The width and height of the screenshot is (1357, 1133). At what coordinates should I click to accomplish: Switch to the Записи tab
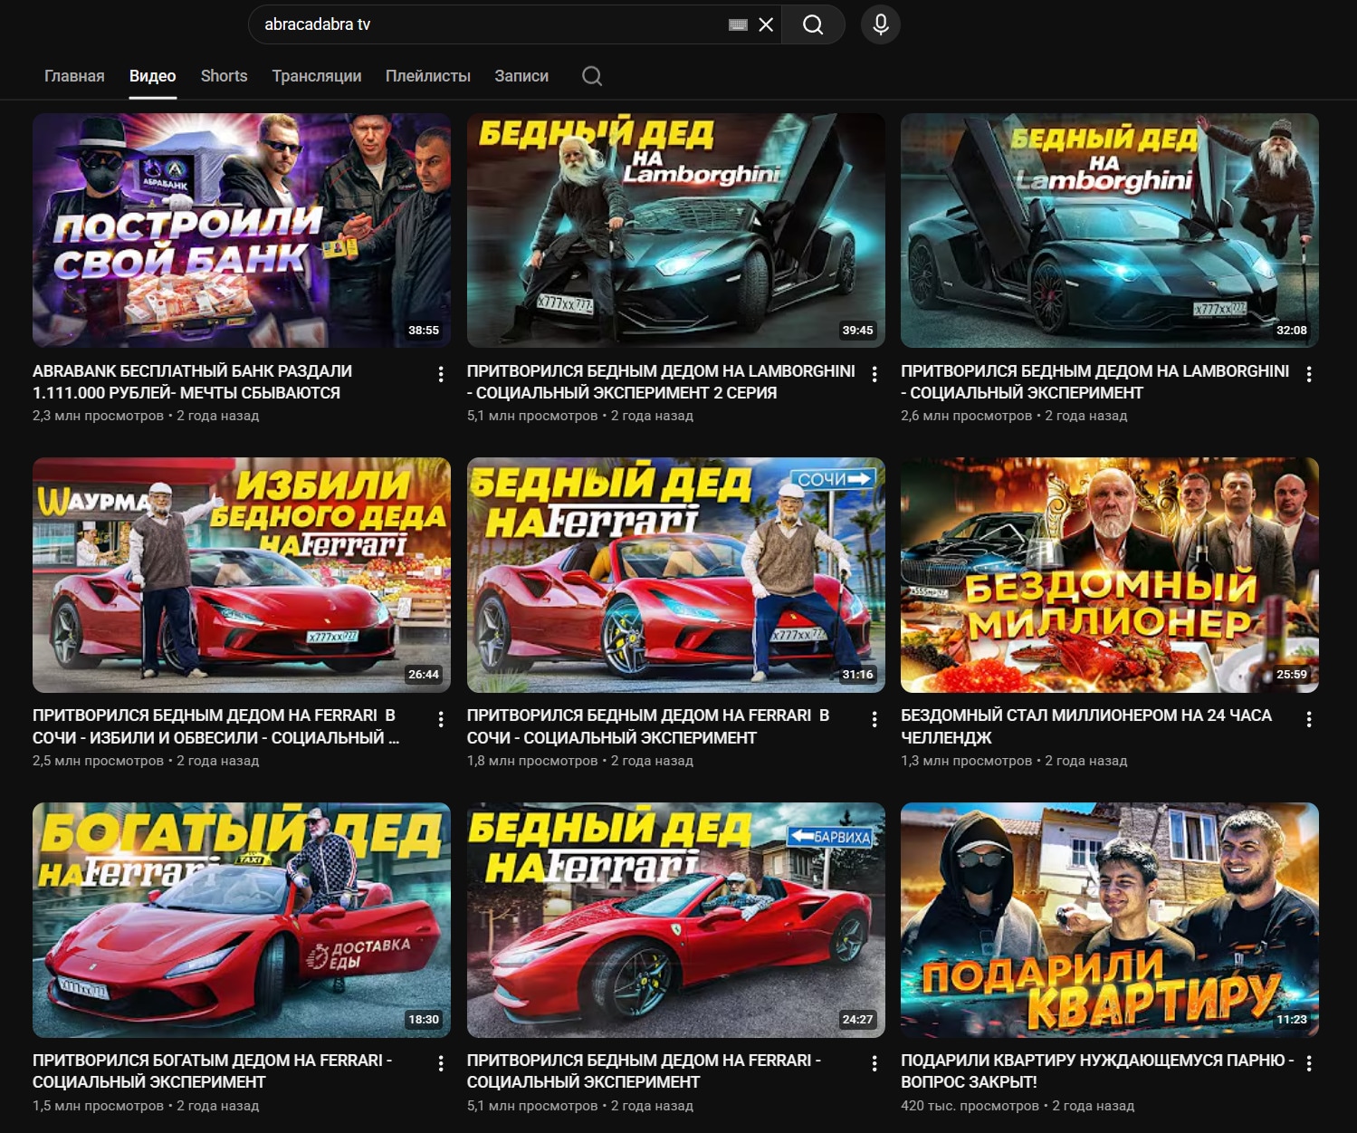(521, 76)
